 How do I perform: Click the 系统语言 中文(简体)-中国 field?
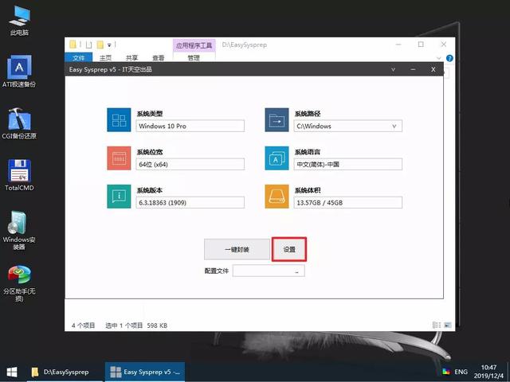pos(347,165)
